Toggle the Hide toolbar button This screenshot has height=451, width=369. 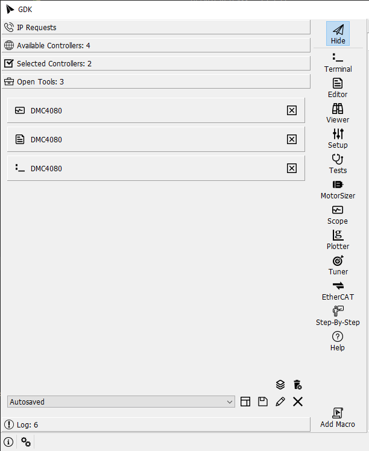coord(338,34)
